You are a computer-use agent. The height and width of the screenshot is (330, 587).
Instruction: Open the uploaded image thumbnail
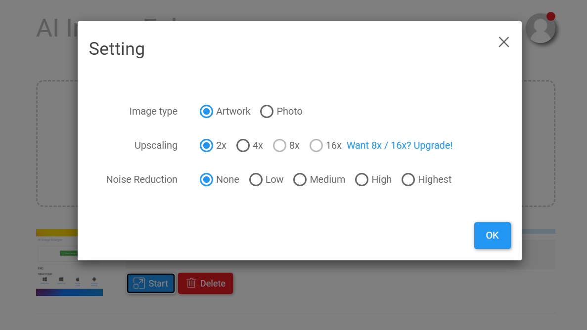(69, 262)
